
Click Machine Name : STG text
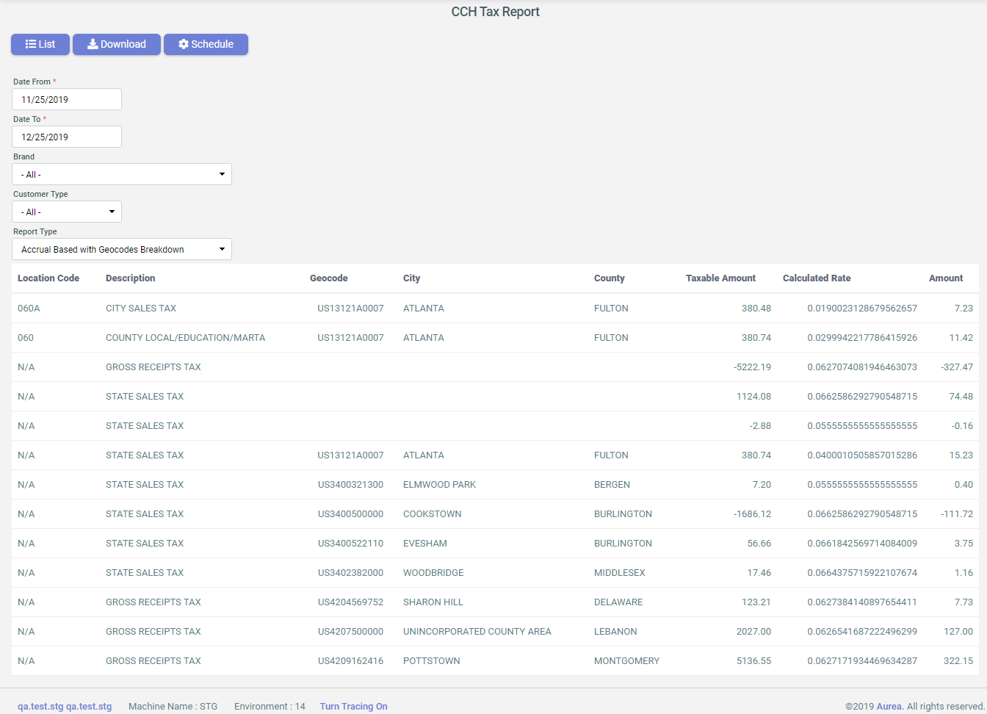point(173,707)
